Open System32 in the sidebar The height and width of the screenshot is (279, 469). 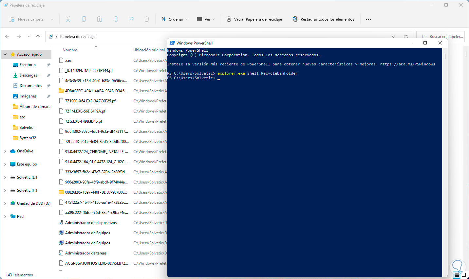(x=28, y=138)
